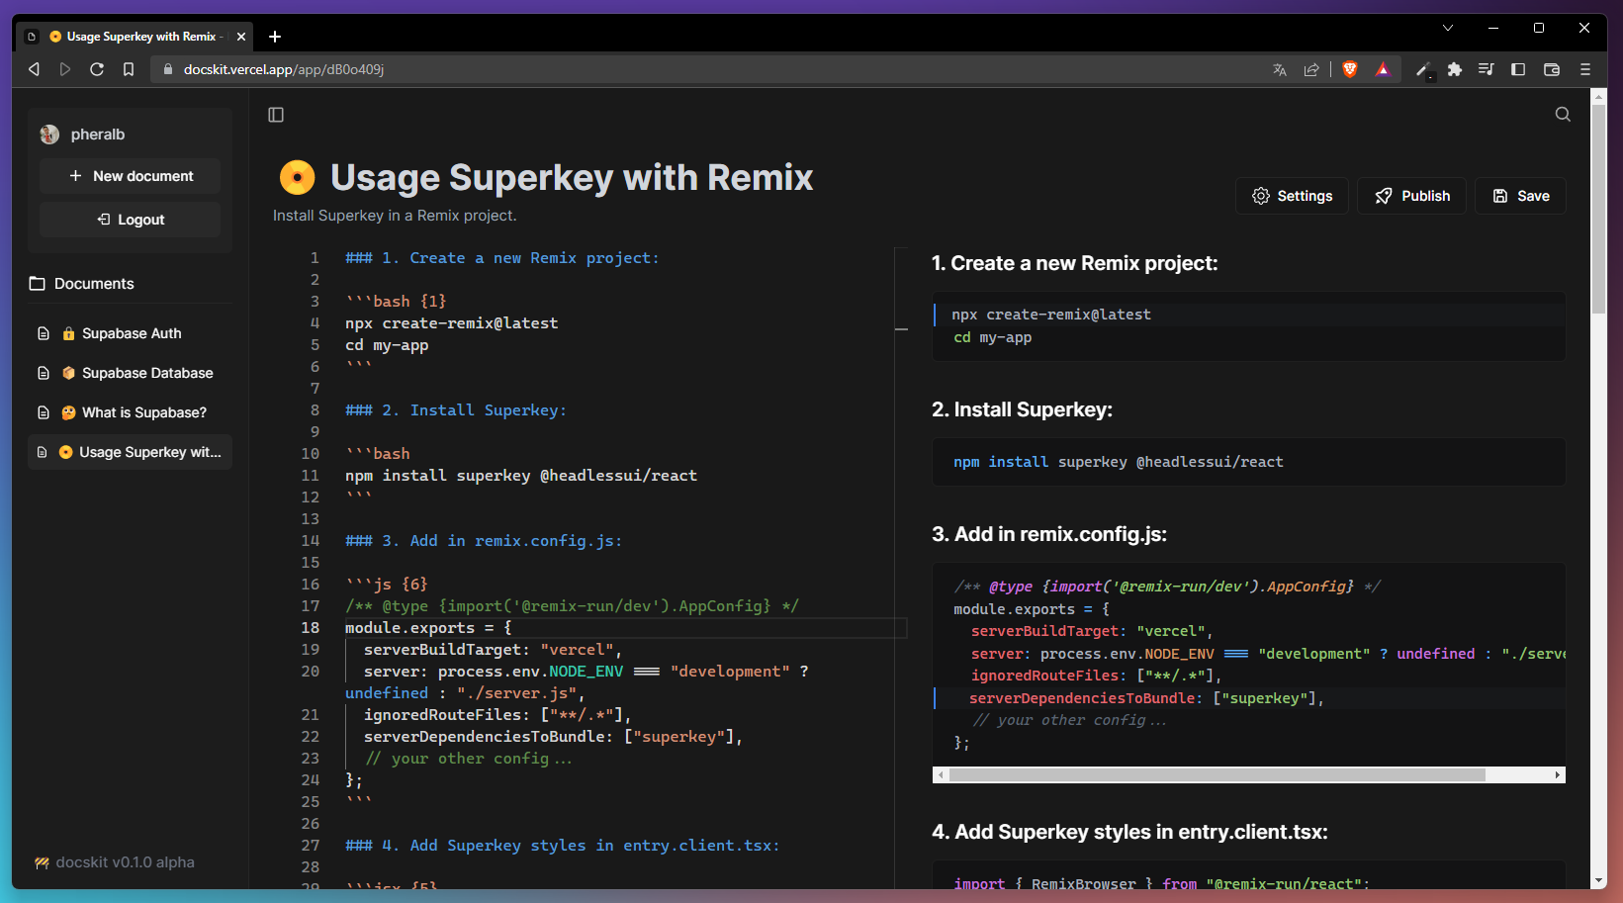Open Brave Rewards triangle icon

tap(1383, 69)
